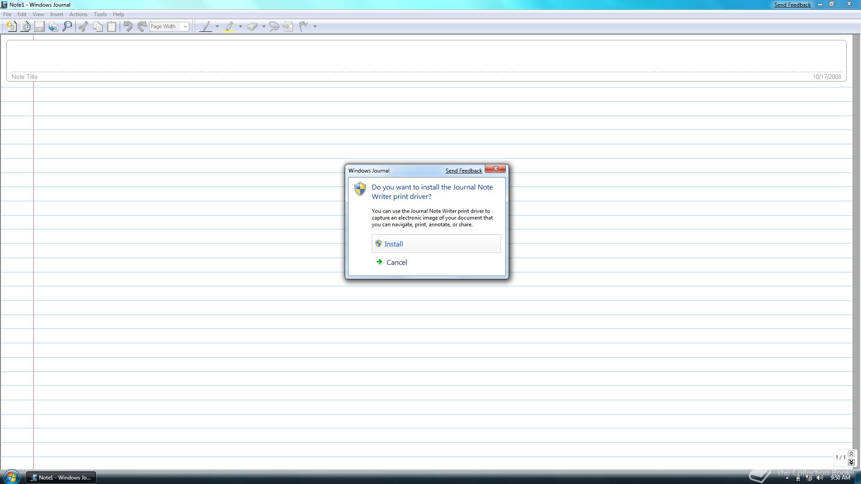Select the Pen tool
861x484 pixels.
coord(205,26)
